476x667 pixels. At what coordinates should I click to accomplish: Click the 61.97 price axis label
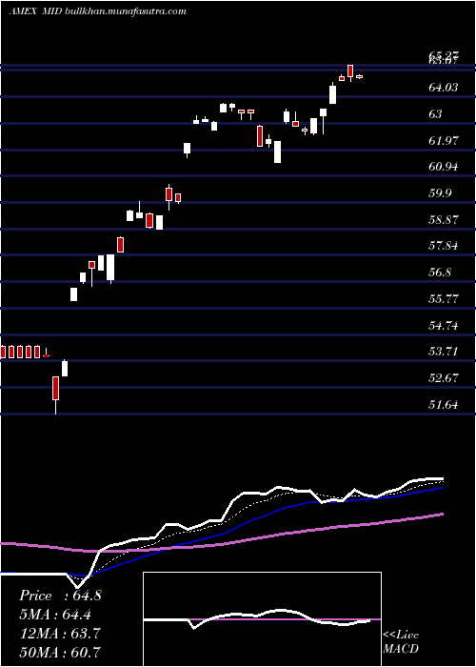point(444,140)
